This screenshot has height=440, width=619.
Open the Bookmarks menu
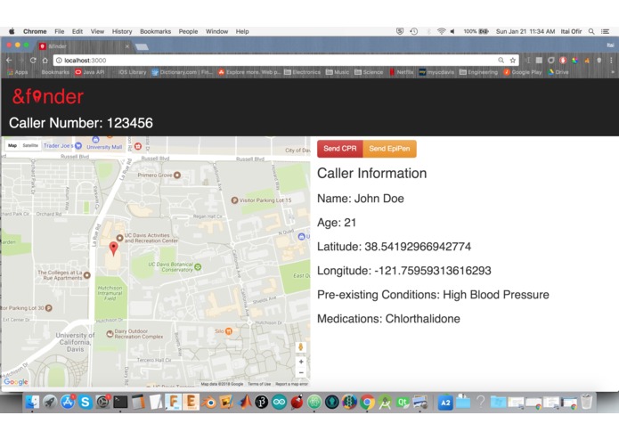[156, 31]
